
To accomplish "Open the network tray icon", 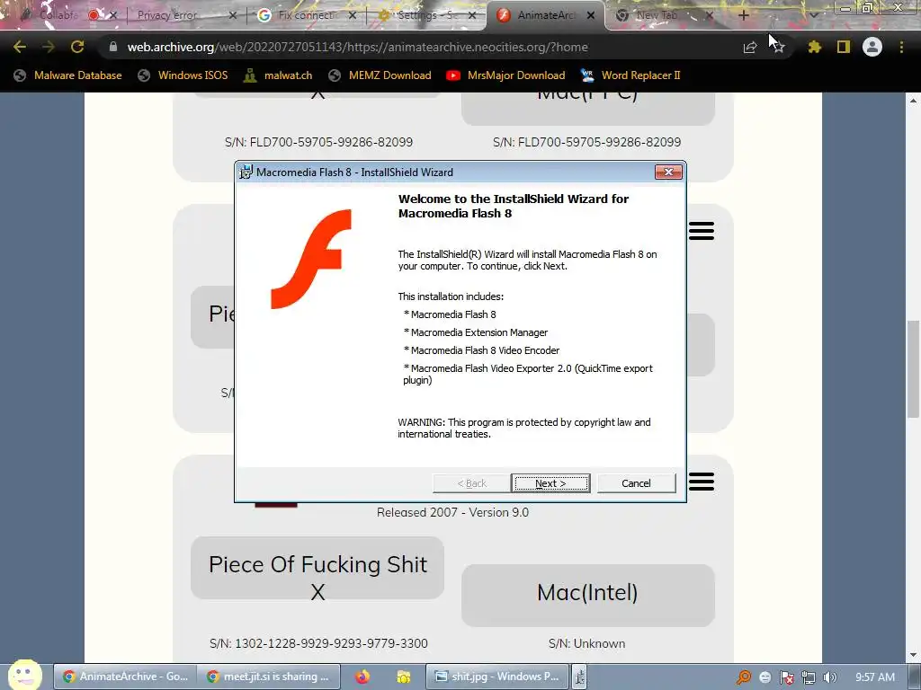I will 809,677.
